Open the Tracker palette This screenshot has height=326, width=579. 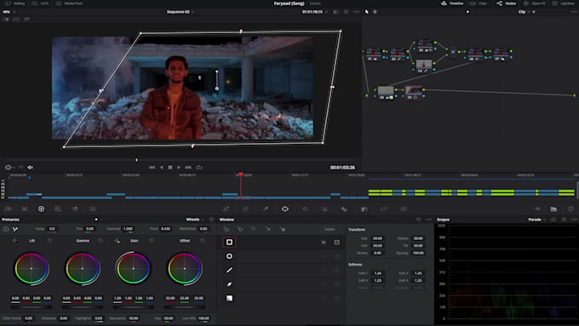(305, 209)
